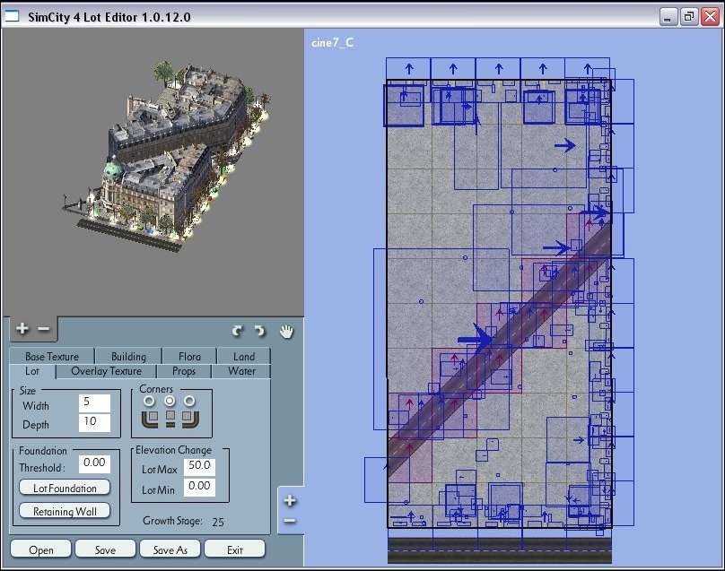Image resolution: width=725 pixels, height=571 pixels.
Task: Select the middle corner radio button
Action: pyautogui.click(x=170, y=401)
